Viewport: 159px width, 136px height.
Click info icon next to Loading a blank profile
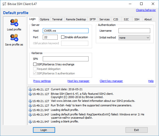click(x=30, y=122)
